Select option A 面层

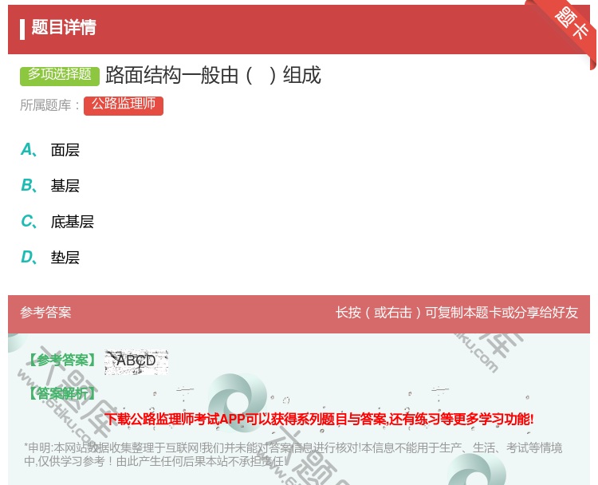(65, 150)
